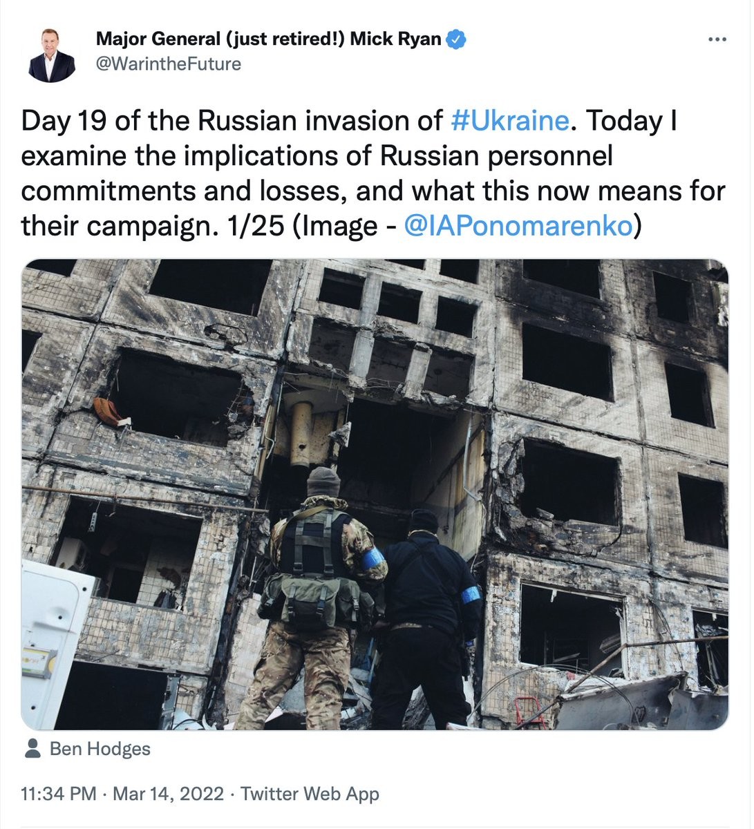Click the Mar 14, 2022 date

click(x=168, y=794)
